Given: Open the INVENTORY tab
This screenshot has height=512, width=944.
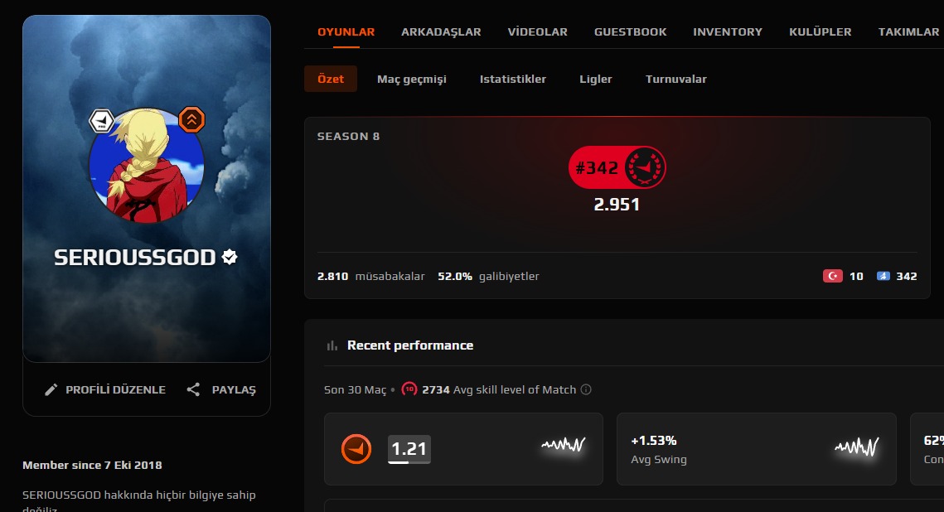Looking at the screenshot, I should (x=727, y=31).
